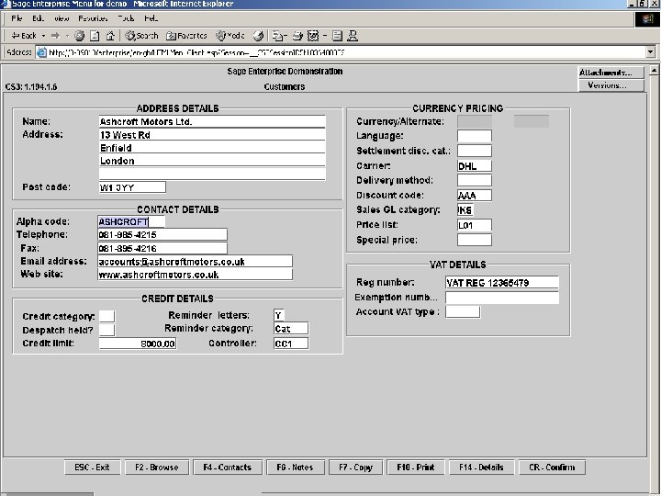Click the Mail toolbar icon

[x=279, y=36]
